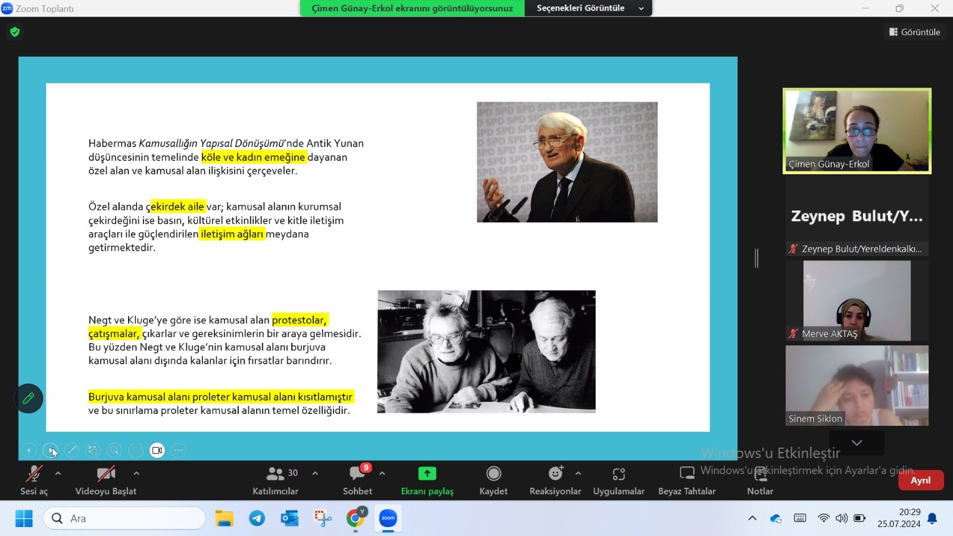The image size is (953, 536).
Task: Open notifications bell in taskbar
Action: [x=933, y=519]
